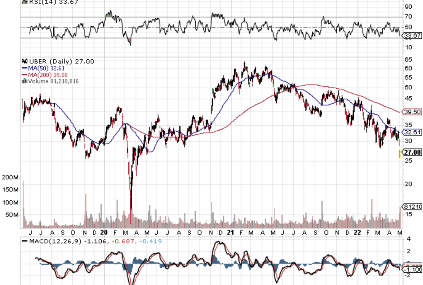Select the 'RSI(14) 33.67' header text

tap(53, 2)
